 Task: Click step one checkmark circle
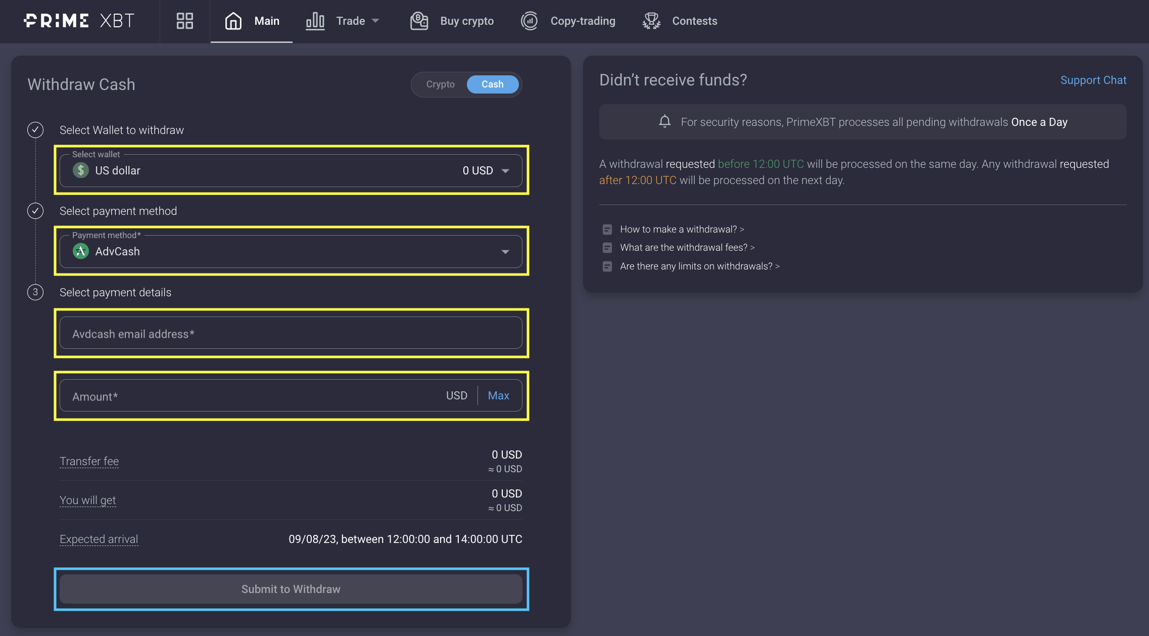35,130
